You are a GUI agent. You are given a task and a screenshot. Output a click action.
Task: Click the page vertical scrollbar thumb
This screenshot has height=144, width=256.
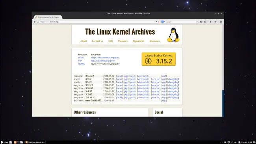(223, 103)
